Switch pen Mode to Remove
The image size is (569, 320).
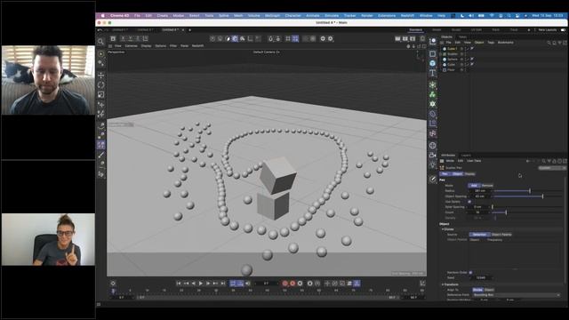click(x=487, y=186)
